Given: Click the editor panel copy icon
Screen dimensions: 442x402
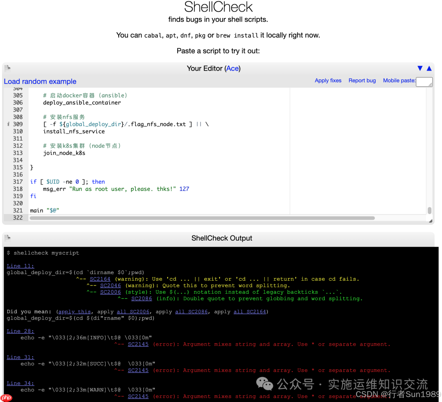Looking at the screenshot, I should point(8,68).
